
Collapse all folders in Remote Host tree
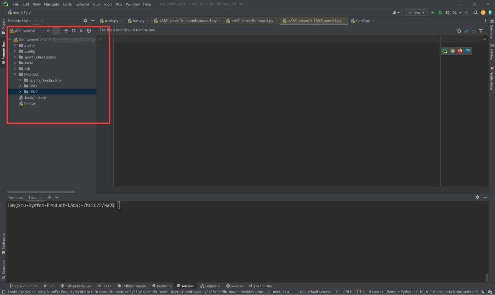tap(66, 31)
